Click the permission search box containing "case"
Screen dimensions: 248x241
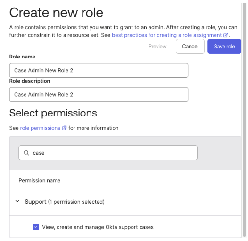[x=108, y=153]
